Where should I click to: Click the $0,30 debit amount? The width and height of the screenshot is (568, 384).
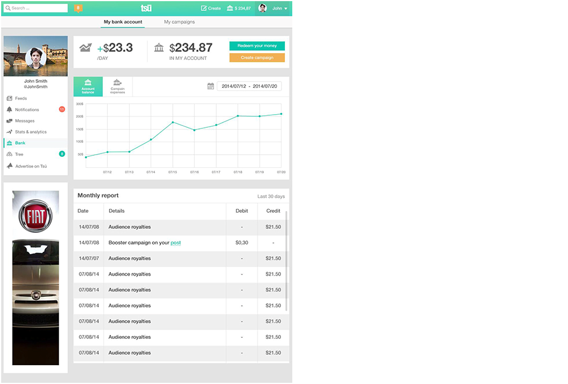tap(242, 243)
